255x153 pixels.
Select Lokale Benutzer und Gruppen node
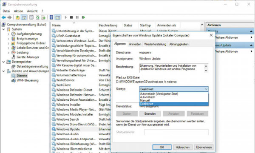[33, 48]
